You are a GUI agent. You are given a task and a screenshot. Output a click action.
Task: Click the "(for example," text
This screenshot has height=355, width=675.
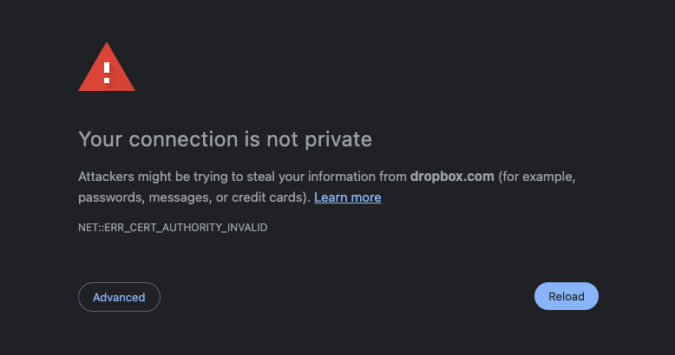tap(537, 177)
